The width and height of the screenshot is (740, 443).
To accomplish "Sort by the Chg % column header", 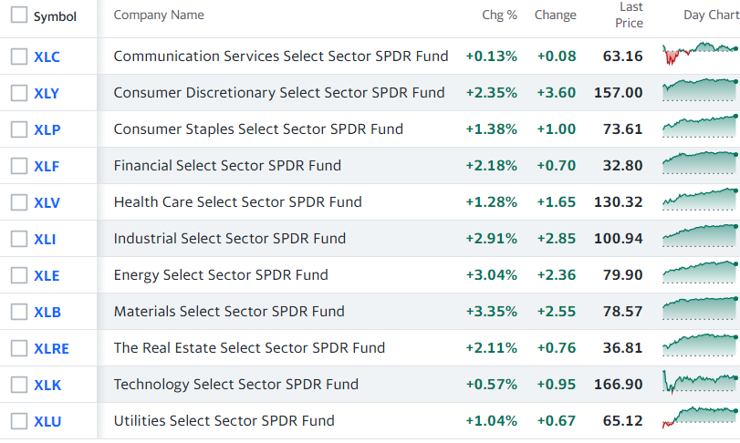I will [x=499, y=15].
